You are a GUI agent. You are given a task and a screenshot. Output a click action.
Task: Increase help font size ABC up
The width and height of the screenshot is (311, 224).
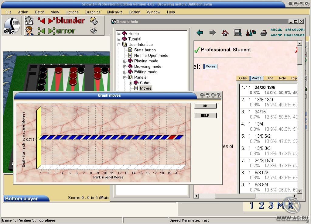point(276,29)
